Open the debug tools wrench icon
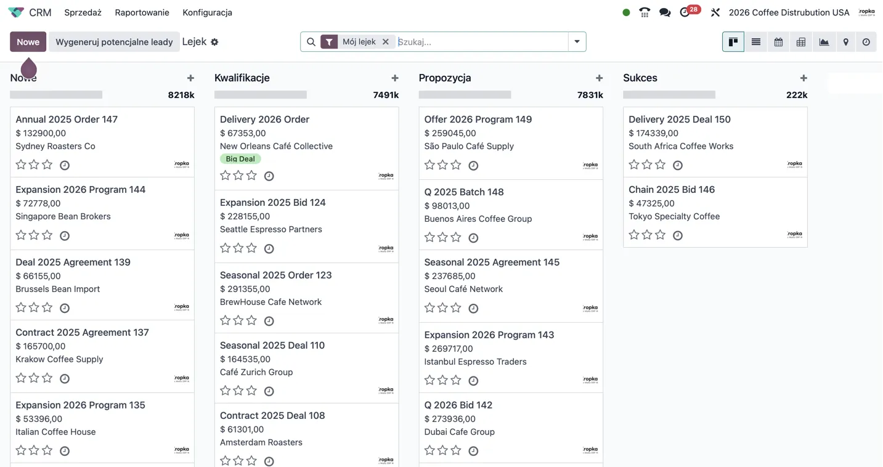The width and height of the screenshot is (883, 467). [715, 12]
